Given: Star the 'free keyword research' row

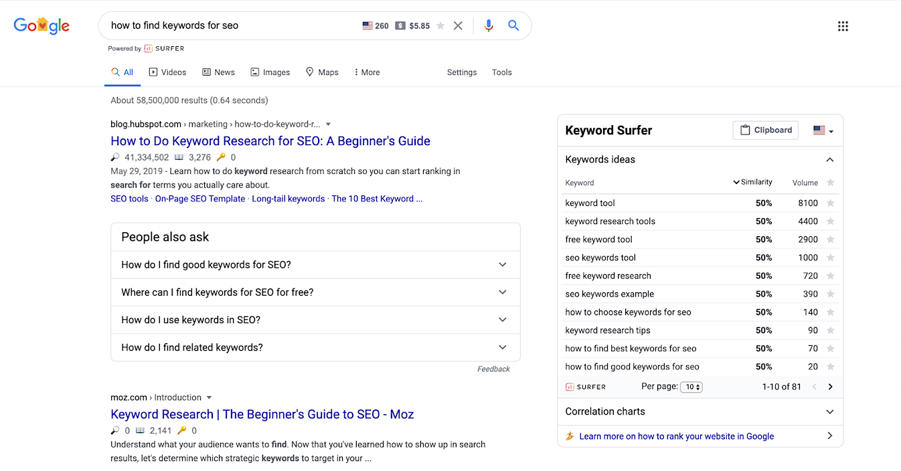Looking at the screenshot, I should coord(831,275).
